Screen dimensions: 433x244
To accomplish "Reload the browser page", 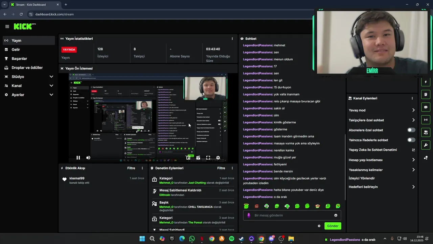I will [x=21, y=14].
